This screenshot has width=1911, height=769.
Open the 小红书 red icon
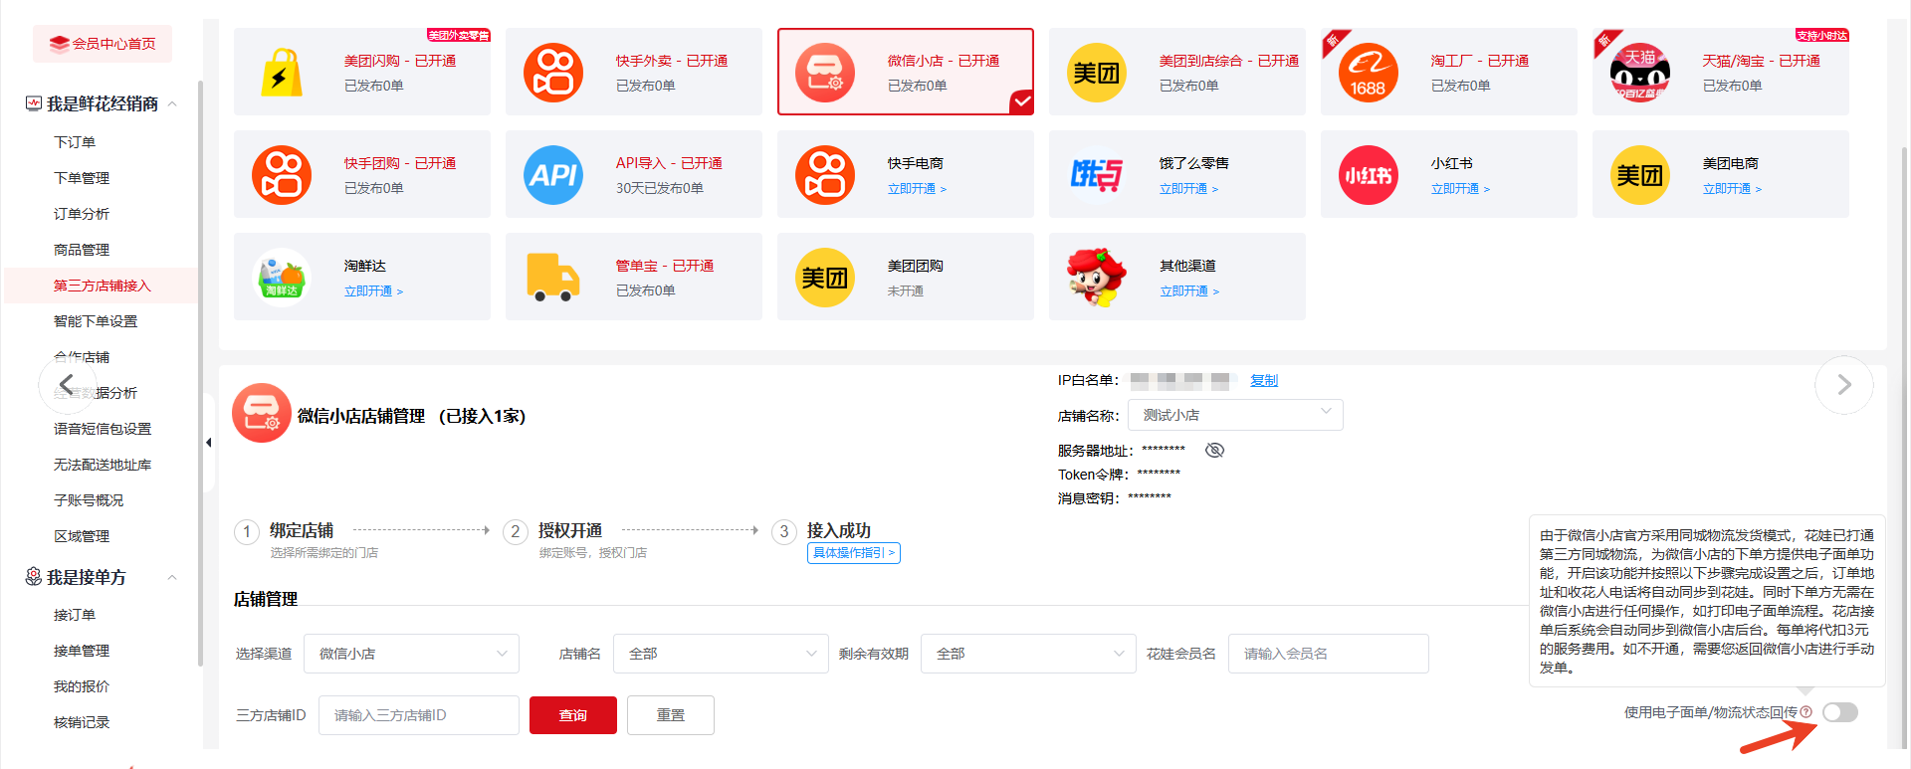point(1368,175)
